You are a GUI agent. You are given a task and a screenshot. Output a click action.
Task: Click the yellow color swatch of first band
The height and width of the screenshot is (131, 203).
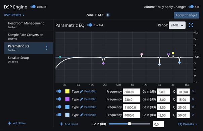pyautogui.click(x=67, y=91)
